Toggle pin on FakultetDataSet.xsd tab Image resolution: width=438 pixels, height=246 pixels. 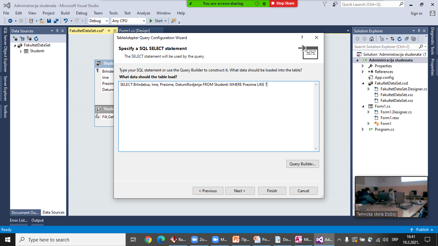(109, 31)
